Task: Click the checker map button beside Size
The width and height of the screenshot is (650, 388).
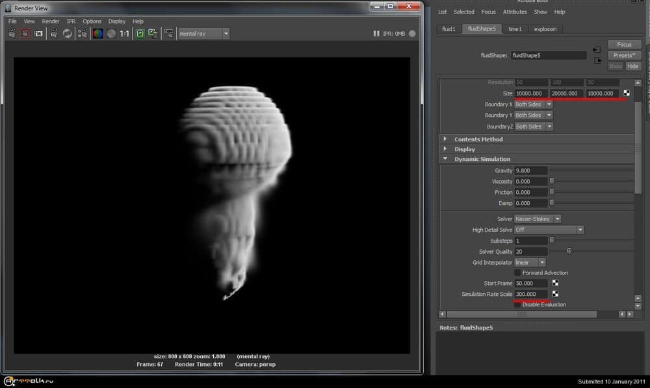Action: click(627, 93)
